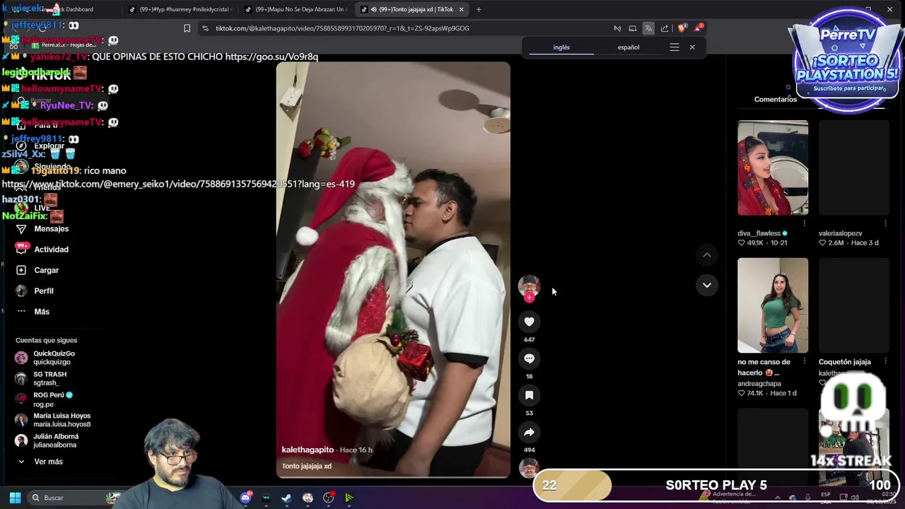The width and height of the screenshot is (905, 509).
Task: Switch to the #fyp #huarmey browser tab
Action: pyautogui.click(x=182, y=9)
